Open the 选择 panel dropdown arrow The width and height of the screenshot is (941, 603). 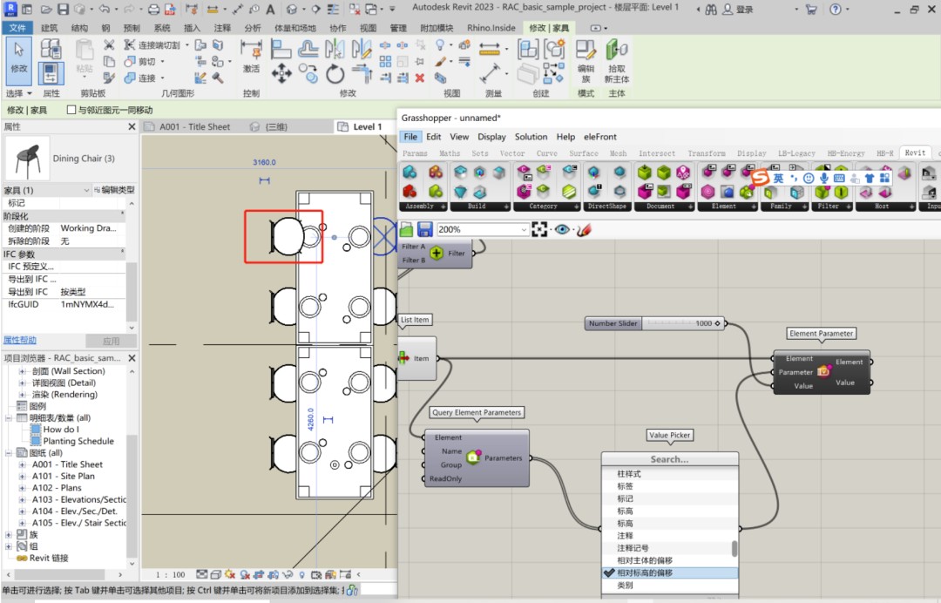click(29, 93)
